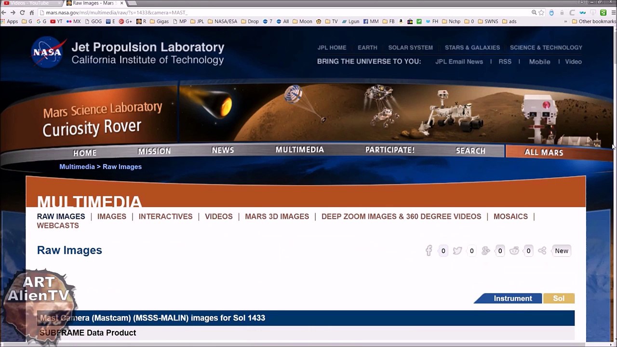The height and width of the screenshot is (347, 617).
Task: Open the WEBCASTS section link
Action: [58, 226]
